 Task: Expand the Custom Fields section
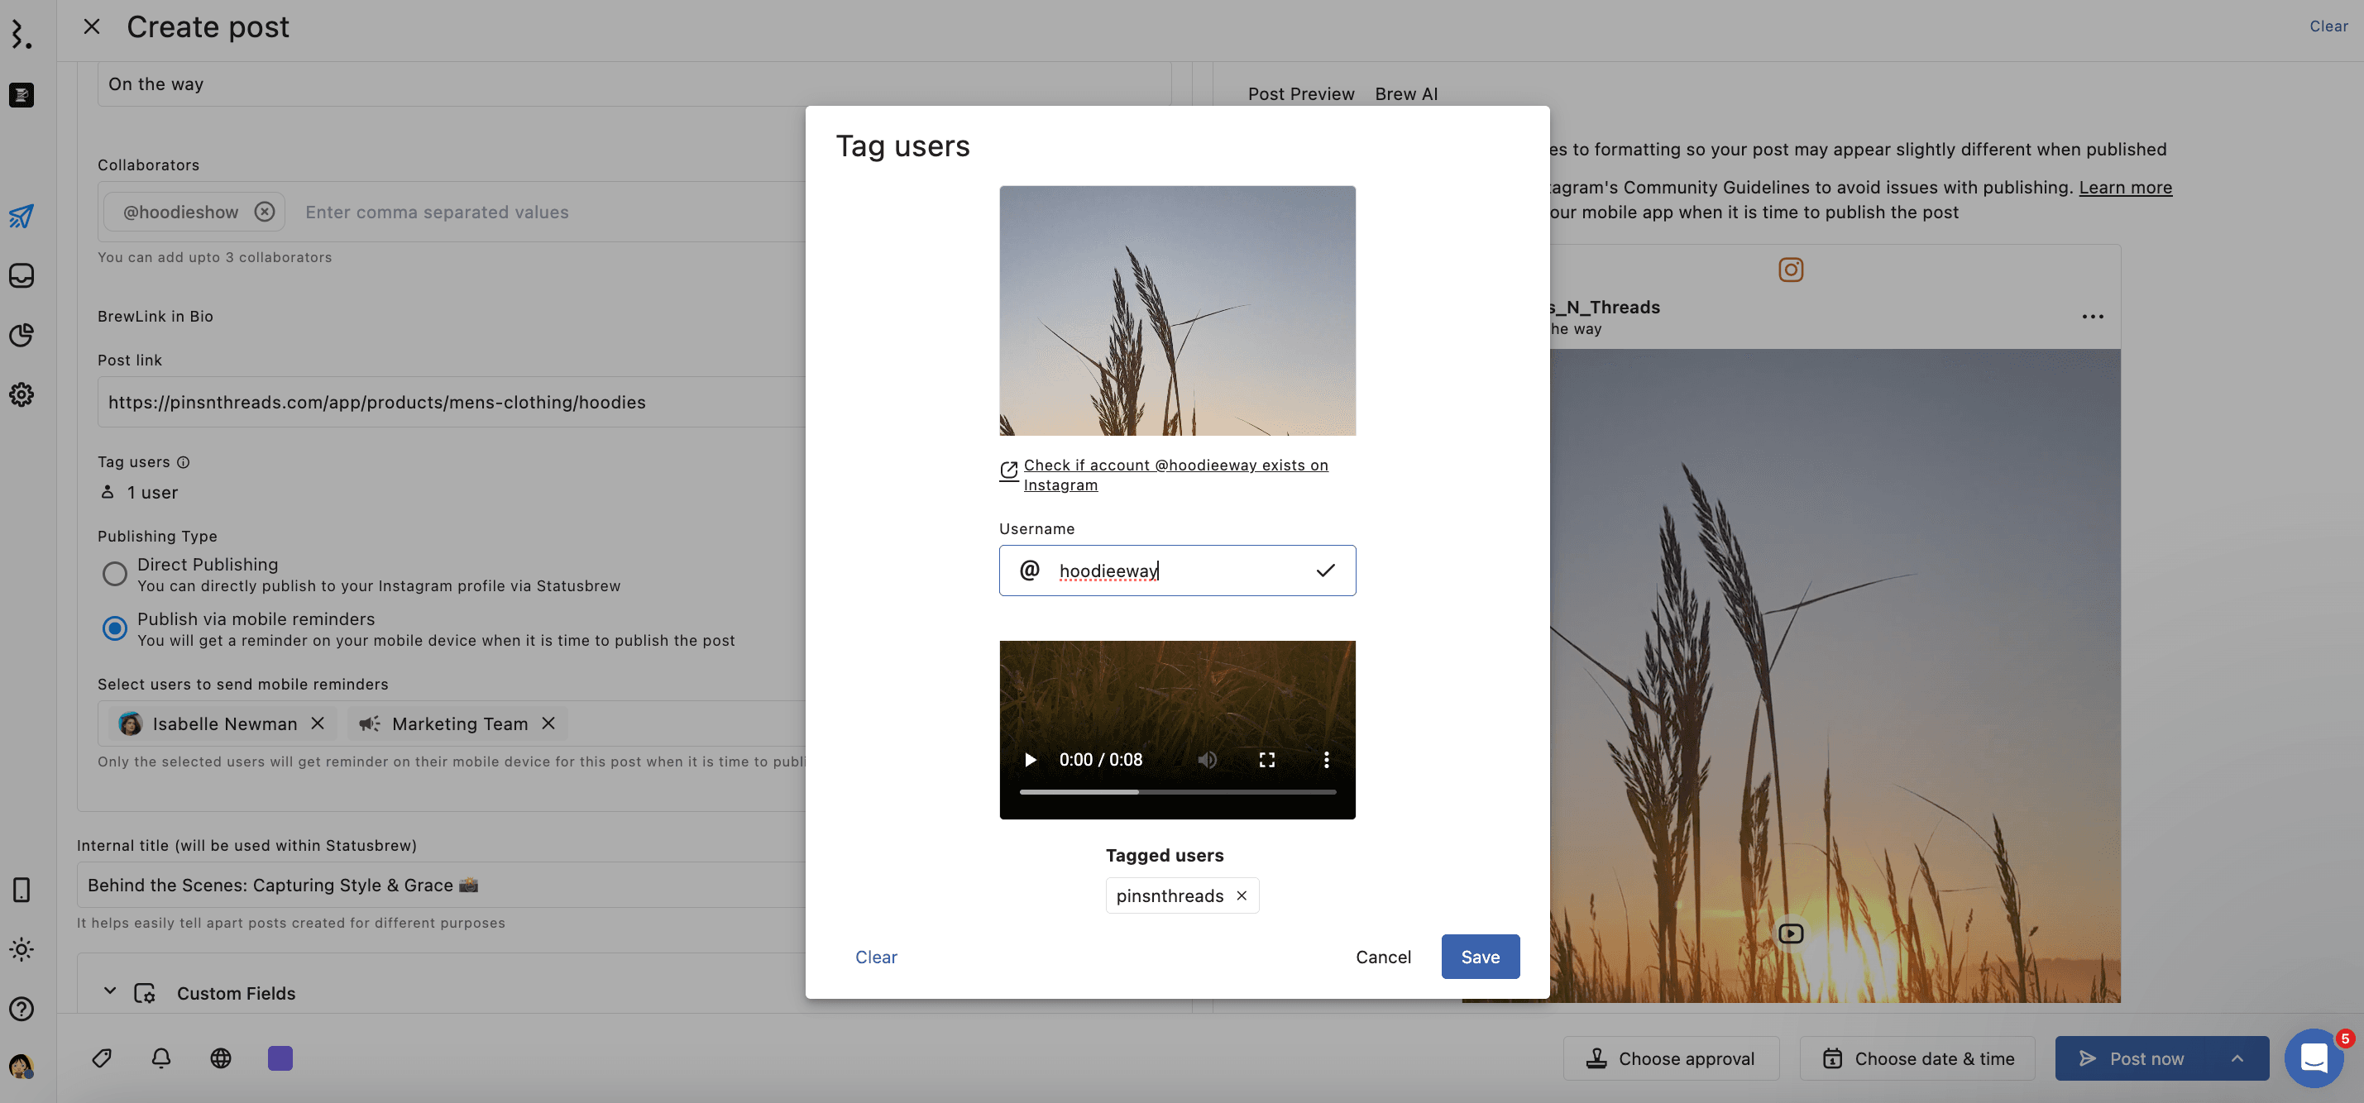coord(110,992)
